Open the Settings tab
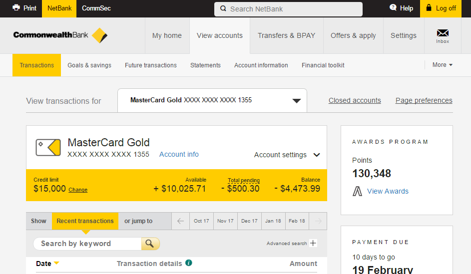471x274 pixels. click(x=404, y=35)
